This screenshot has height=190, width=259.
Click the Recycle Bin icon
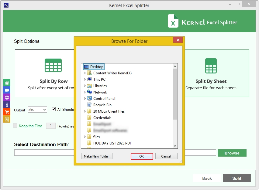[89, 105]
